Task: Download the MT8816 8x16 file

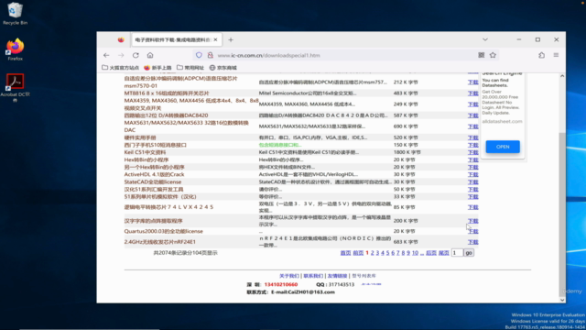Action: 473,93
